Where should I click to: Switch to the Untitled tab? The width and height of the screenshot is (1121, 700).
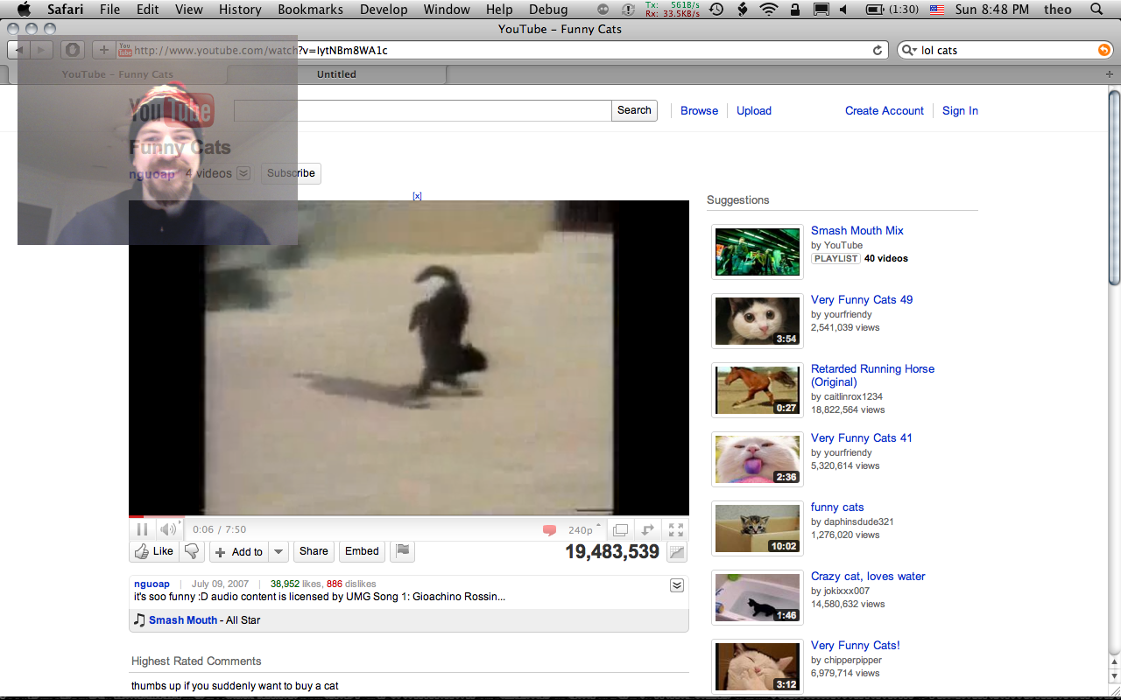(x=336, y=74)
